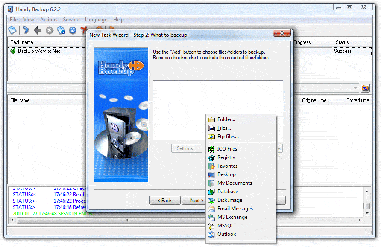Image resolution: width=381 pixels, height=247 pixels.
Task: Select Ftp files... menu entry
Action: [x=241, y=137]
